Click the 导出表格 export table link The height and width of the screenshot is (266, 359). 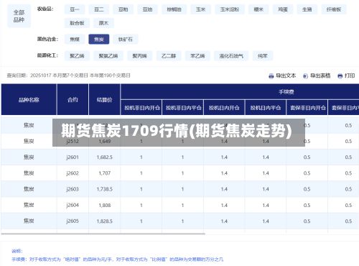pos(320,75)
